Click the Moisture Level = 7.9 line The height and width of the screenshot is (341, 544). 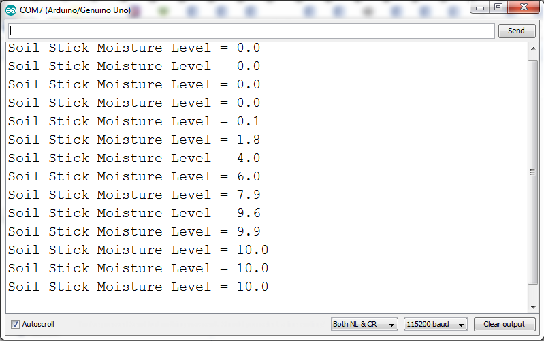pyautogui.click(x=134, y=195)
